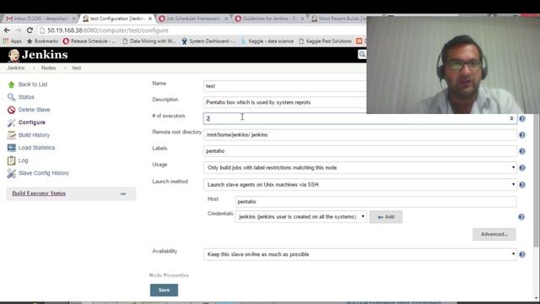Click the executors number stepper arrows
The height and width of the screenshot is (304, 540).
pyautogui.click(x=511, y=118)
